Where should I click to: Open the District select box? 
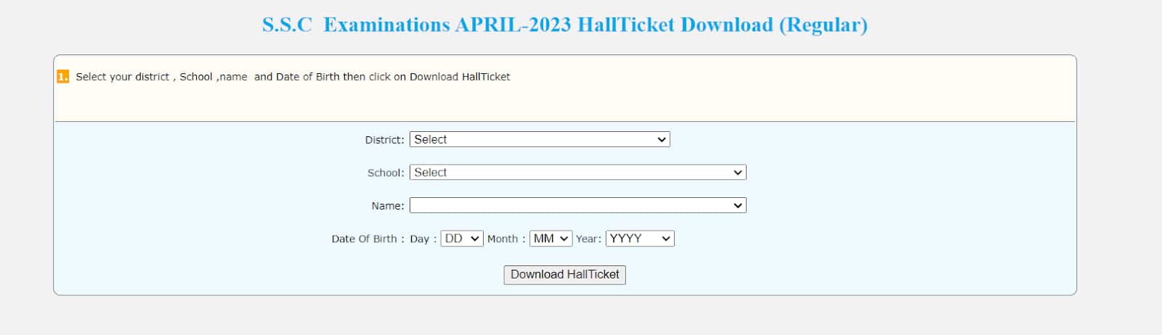(x=540, y=139)
